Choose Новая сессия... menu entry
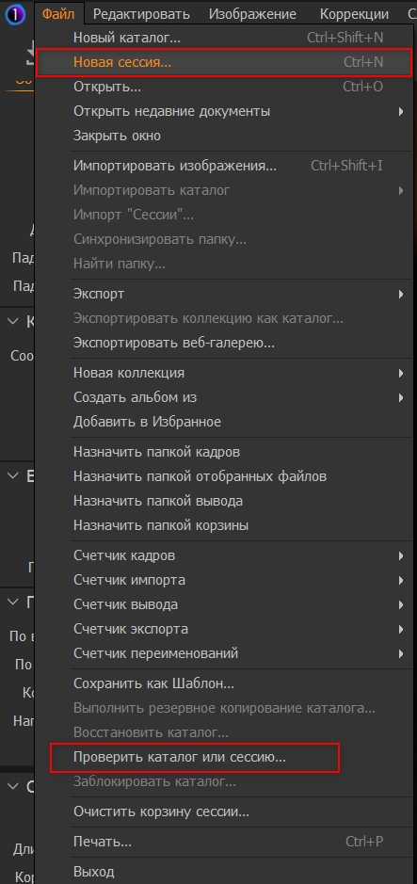Viewport: 417px width, 884px height. (x=223, y=62)
